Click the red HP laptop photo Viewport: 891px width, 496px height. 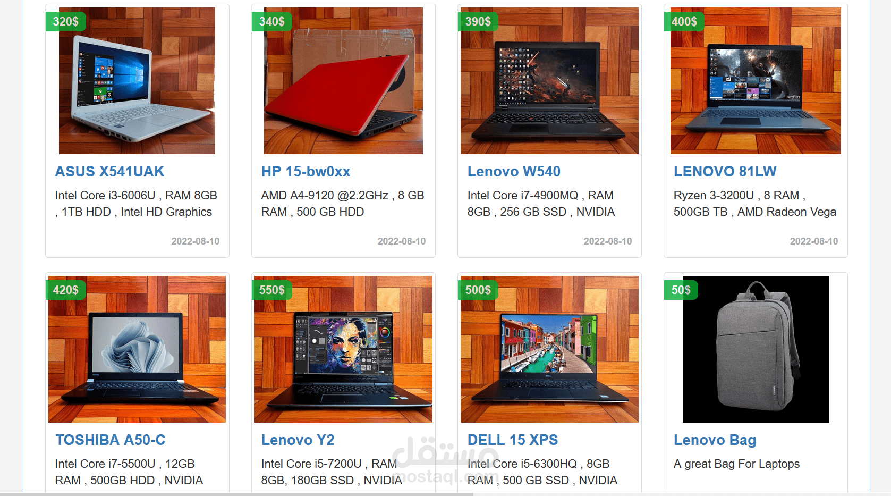coord(343,81)
